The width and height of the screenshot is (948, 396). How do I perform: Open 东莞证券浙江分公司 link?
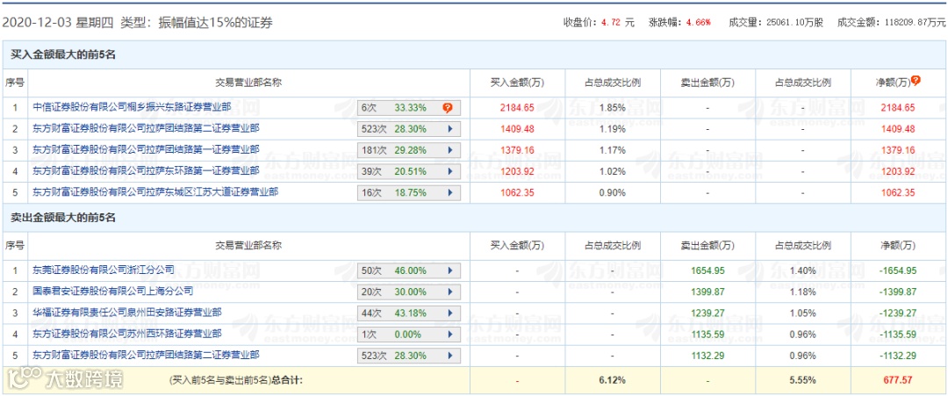(x=104, y=270)
